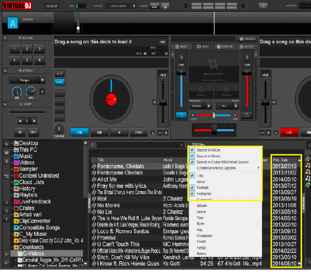Click loop OUT button

tap(33, 132)
